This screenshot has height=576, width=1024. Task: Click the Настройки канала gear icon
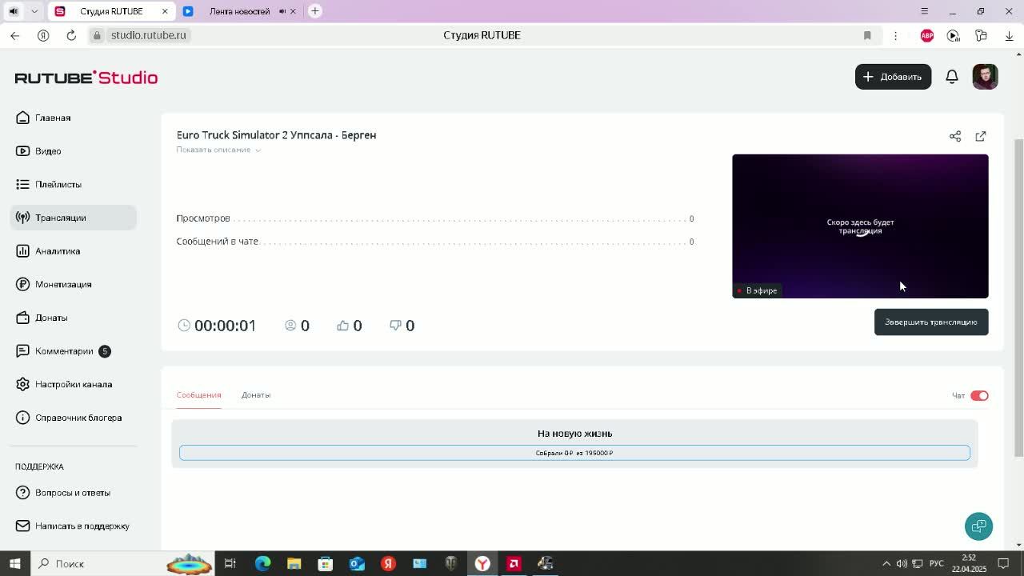pos(22,384)
